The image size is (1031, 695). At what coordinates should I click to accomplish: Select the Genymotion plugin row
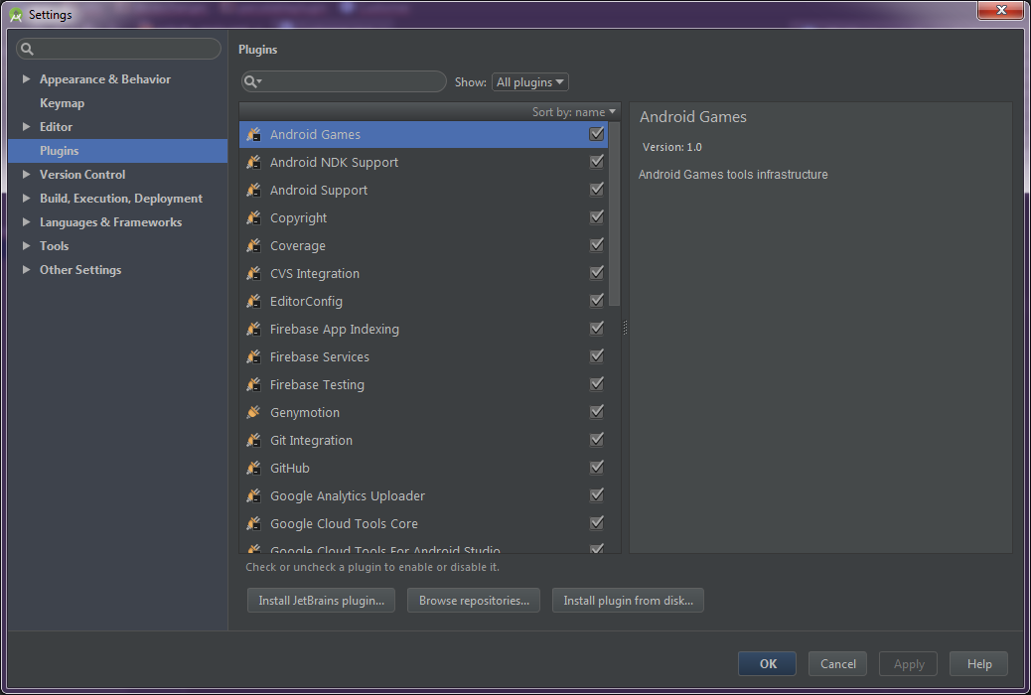423,412
